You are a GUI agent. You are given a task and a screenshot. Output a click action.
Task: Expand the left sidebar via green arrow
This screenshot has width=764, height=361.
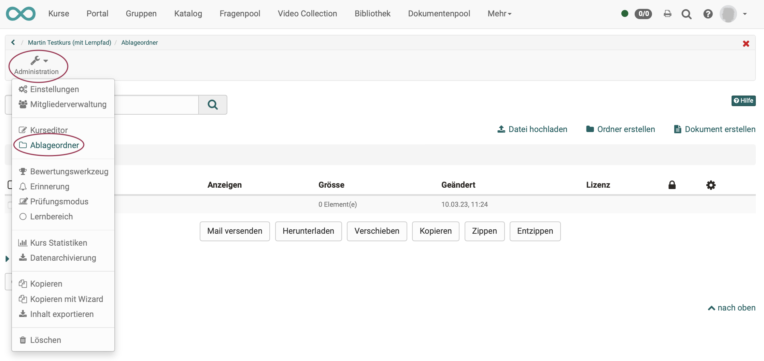8,258
